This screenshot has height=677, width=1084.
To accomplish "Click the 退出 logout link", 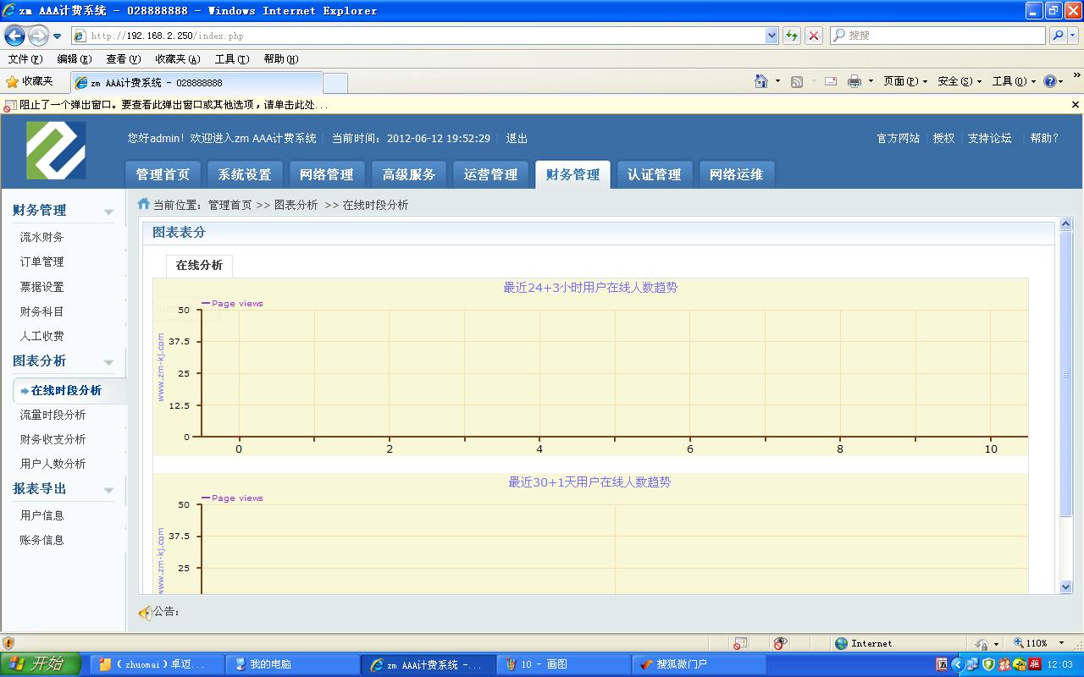I will click(517, 138).
